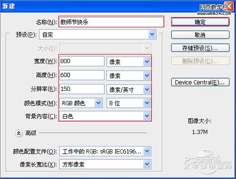The height and width of the screenshot is (179, 236).
Task: Open the 分辨率 unit dropdown 像素/英寸
Action: coord(129,89)
